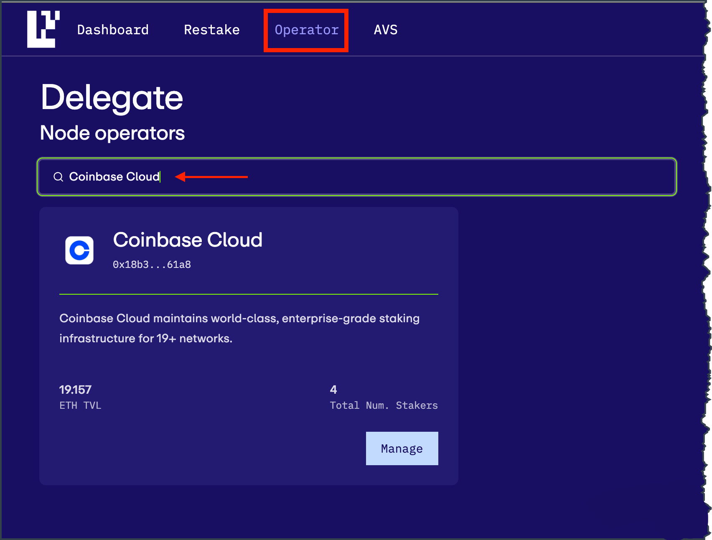Select the Operator tab
Image resolution: width=712 pixels, height=540 pixels.
(306, 30)
